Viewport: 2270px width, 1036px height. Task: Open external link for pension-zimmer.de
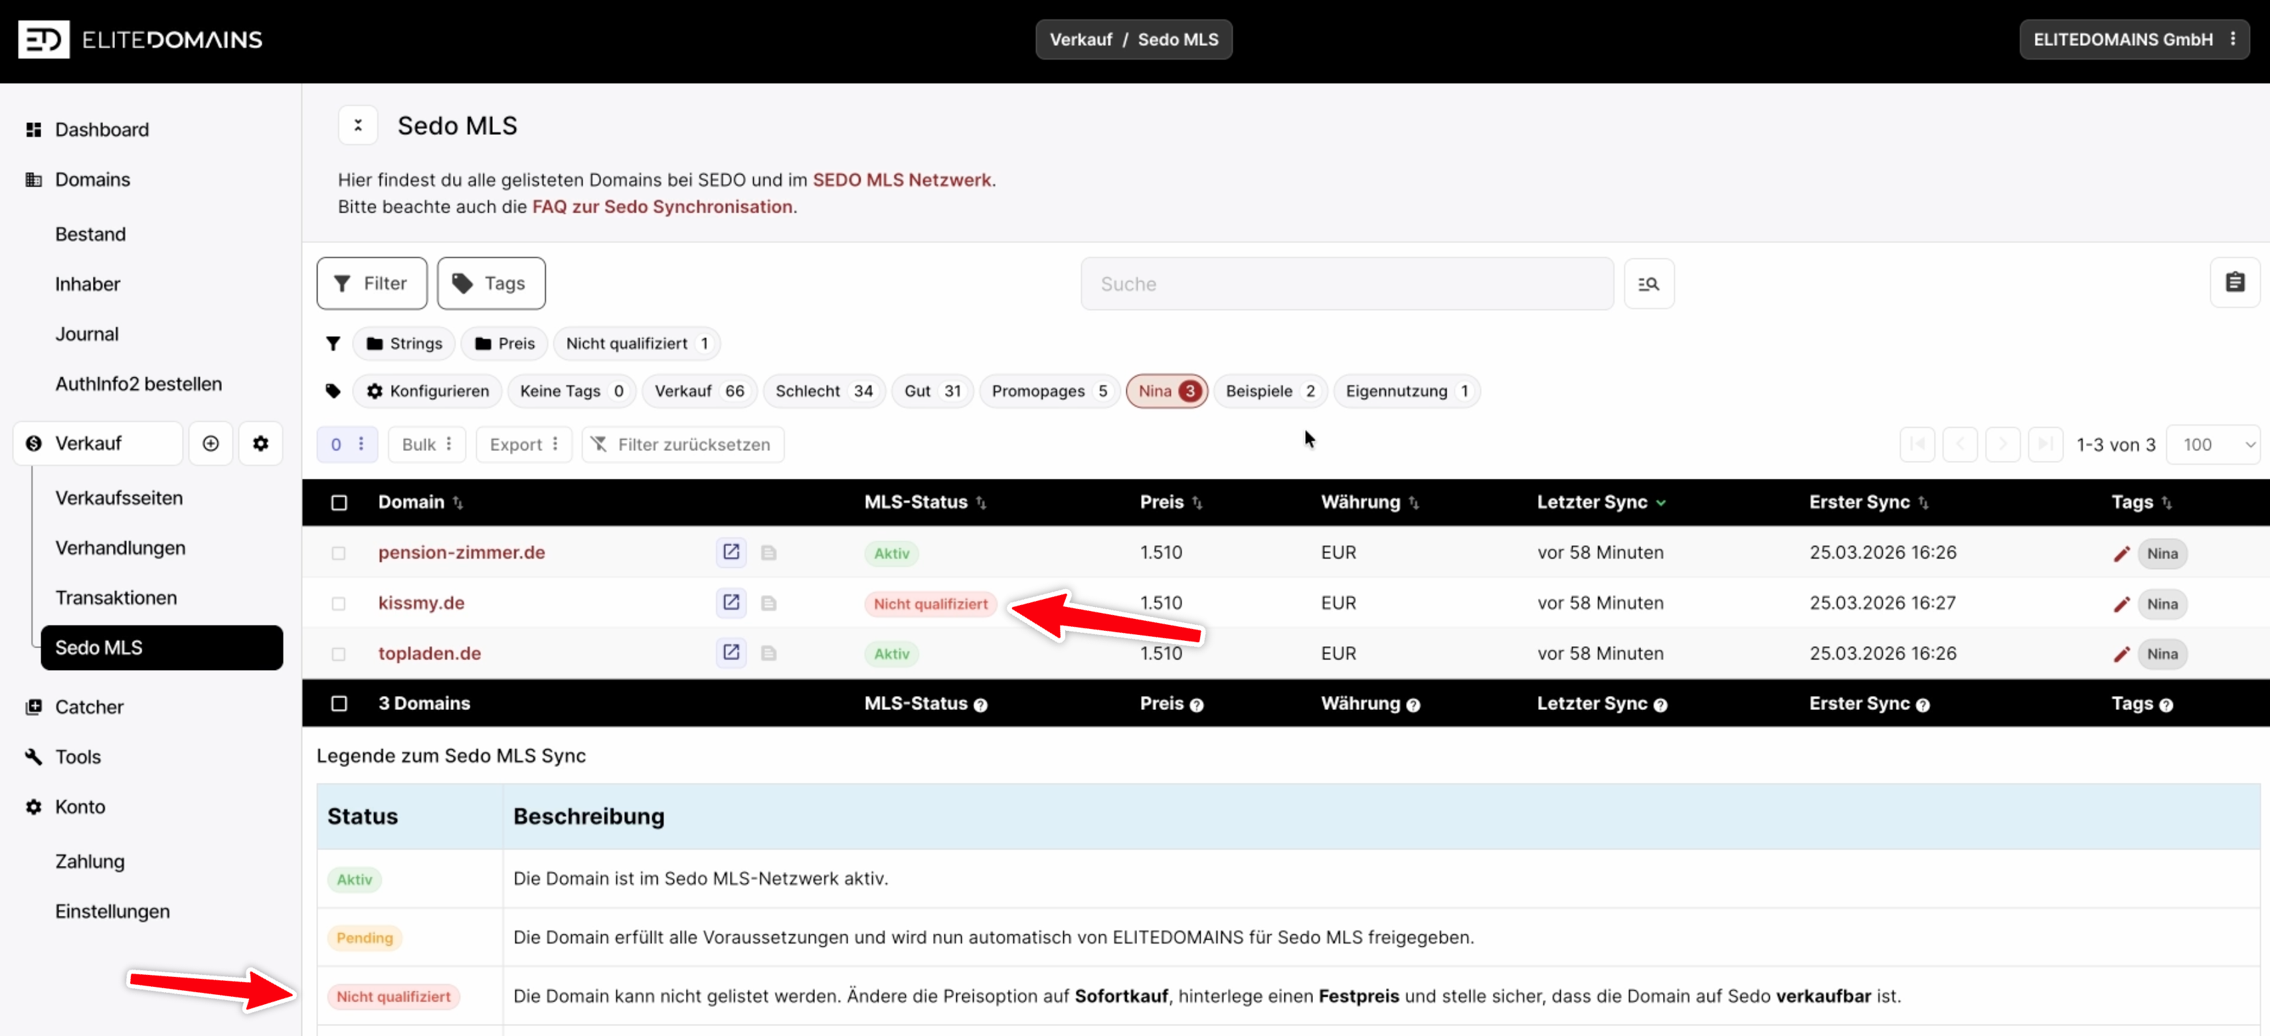pos(731,551)
